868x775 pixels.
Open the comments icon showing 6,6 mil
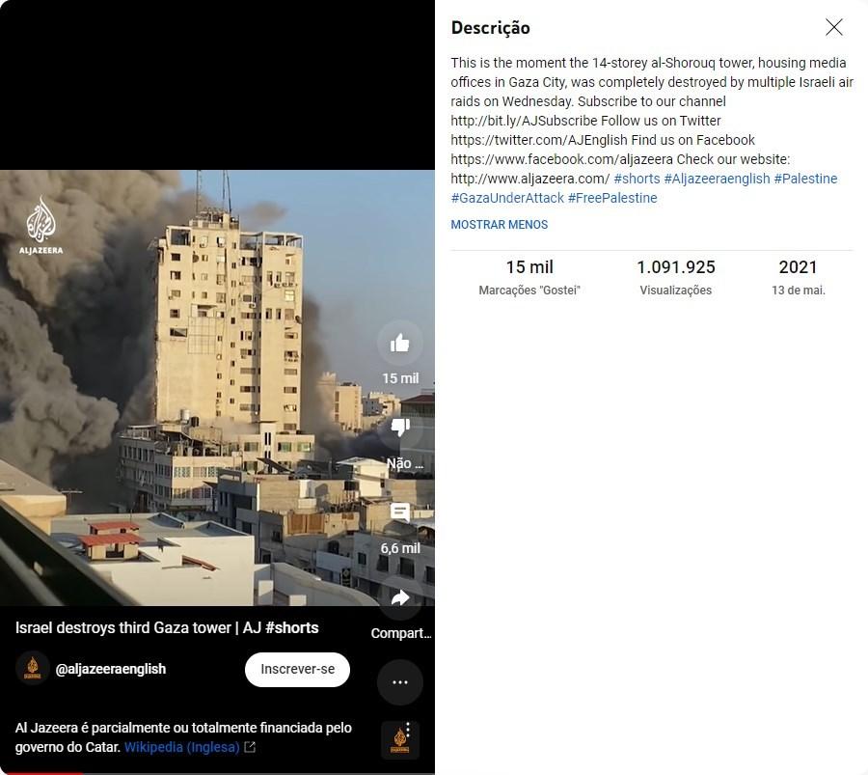point(399,512)
